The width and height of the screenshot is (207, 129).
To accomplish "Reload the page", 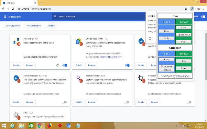I will point(13,9).
